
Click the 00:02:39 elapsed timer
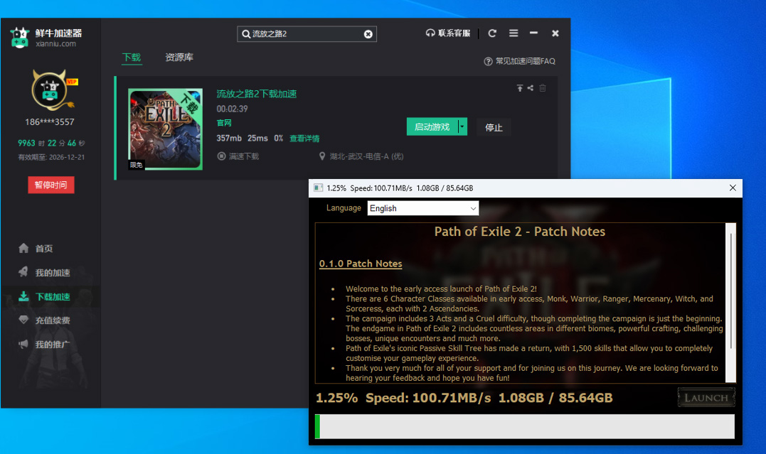(232, 109)
